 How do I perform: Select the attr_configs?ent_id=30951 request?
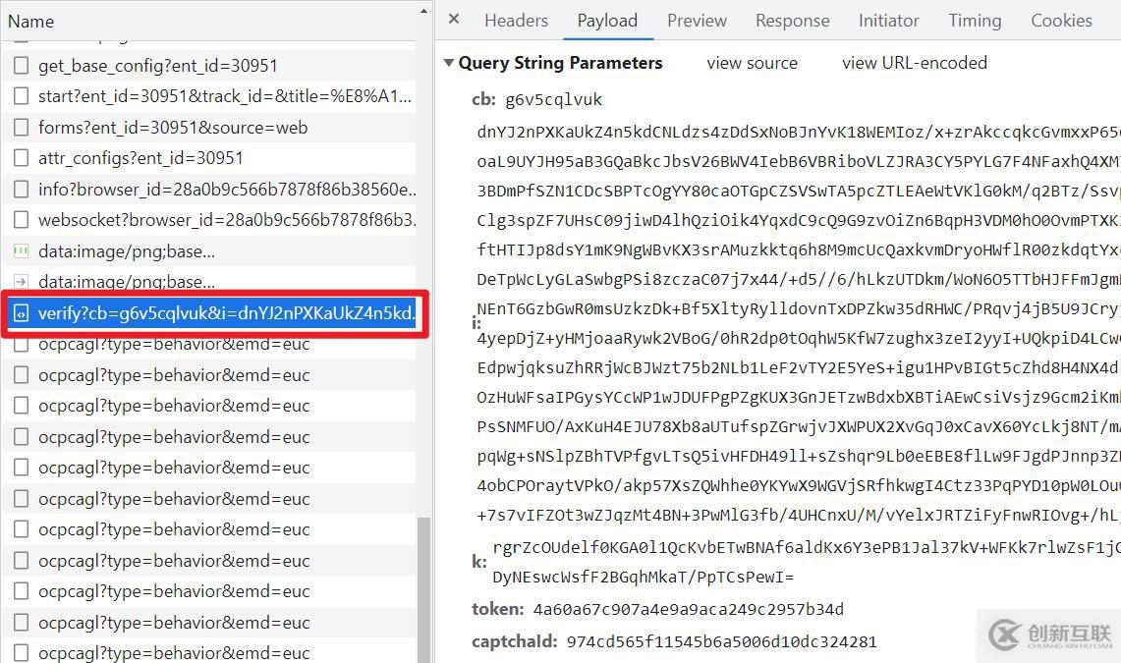[x=140, y=158]
